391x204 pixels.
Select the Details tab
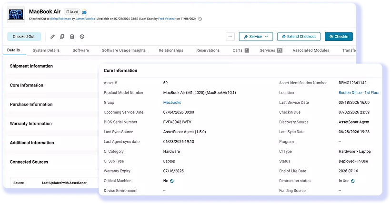point(13,50)
